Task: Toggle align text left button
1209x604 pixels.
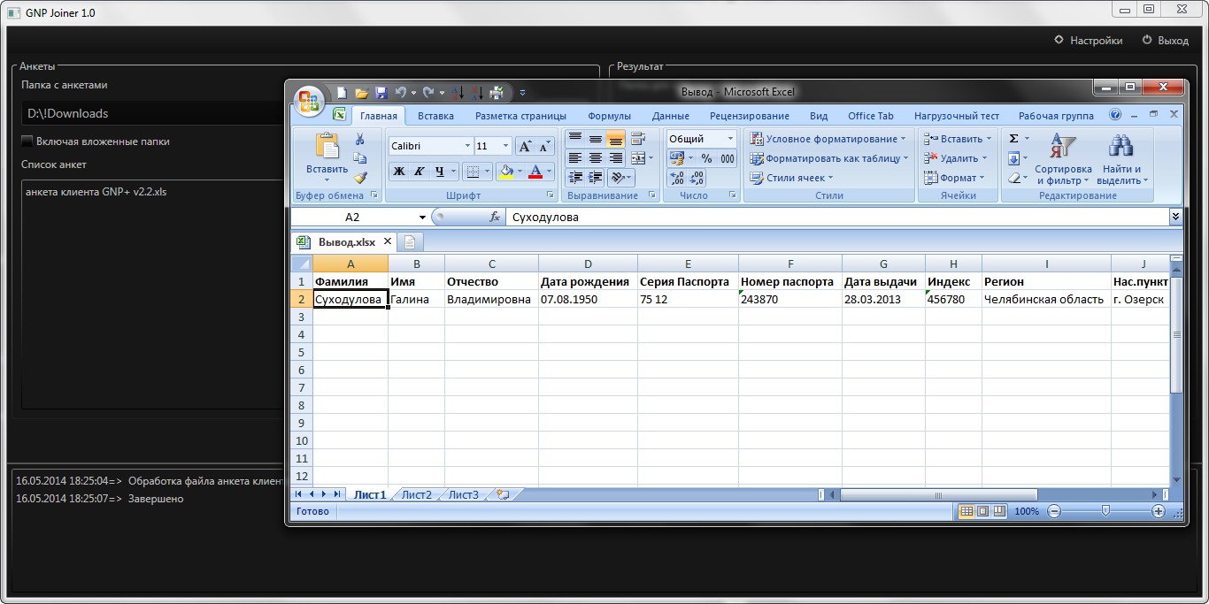Action: (575, 158)
